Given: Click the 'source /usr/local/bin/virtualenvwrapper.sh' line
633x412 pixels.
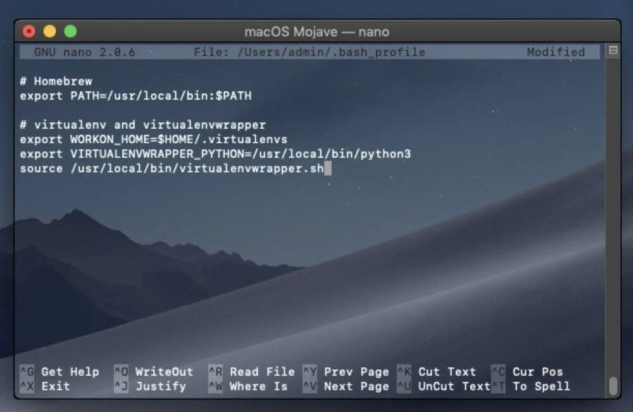Looking at the screenshot, I should click(x=172, y=169).
